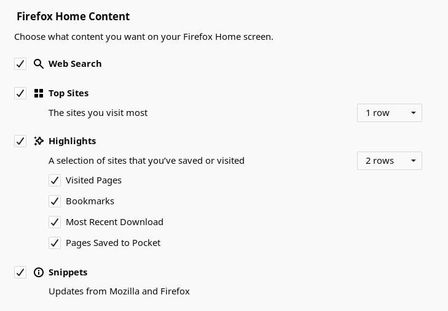Click the arrow on the 2 rows dropdown

pos(413,161)
